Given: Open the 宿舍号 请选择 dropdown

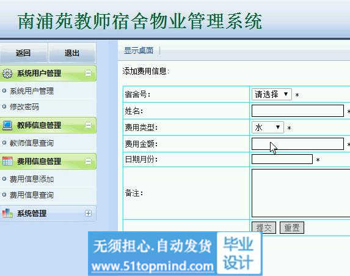Looking at the screenshot, I should 271,94.
